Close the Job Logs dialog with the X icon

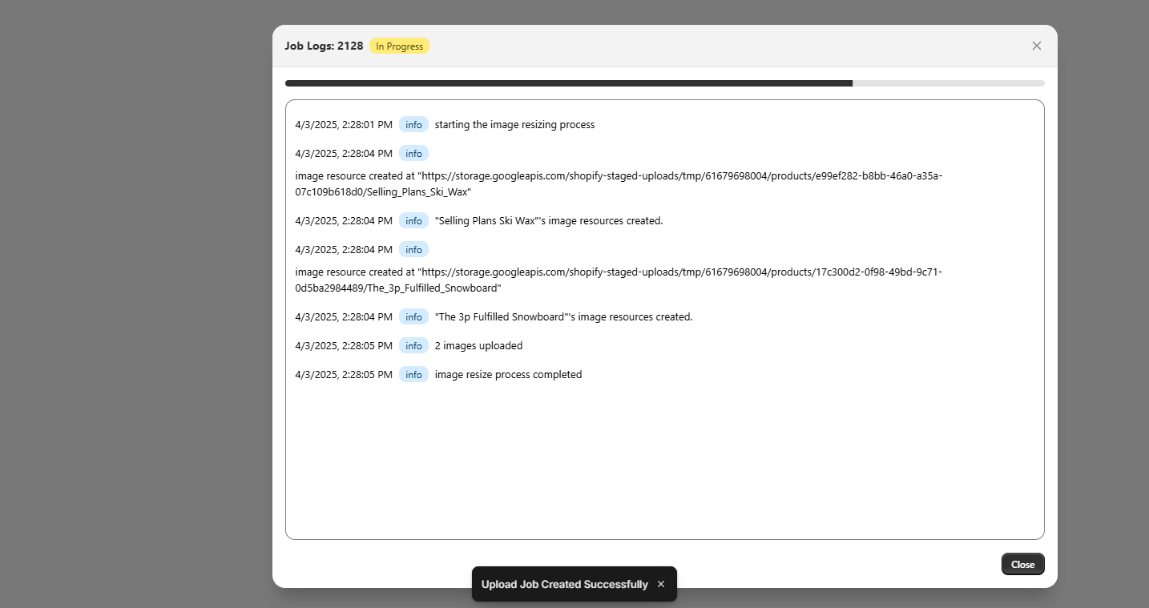pyautogui.click(x=1036, y=46)
